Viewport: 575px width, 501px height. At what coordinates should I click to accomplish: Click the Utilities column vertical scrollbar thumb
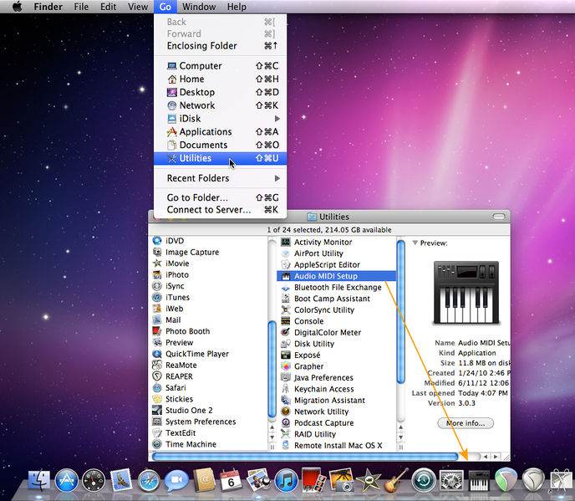coord(401,312)
